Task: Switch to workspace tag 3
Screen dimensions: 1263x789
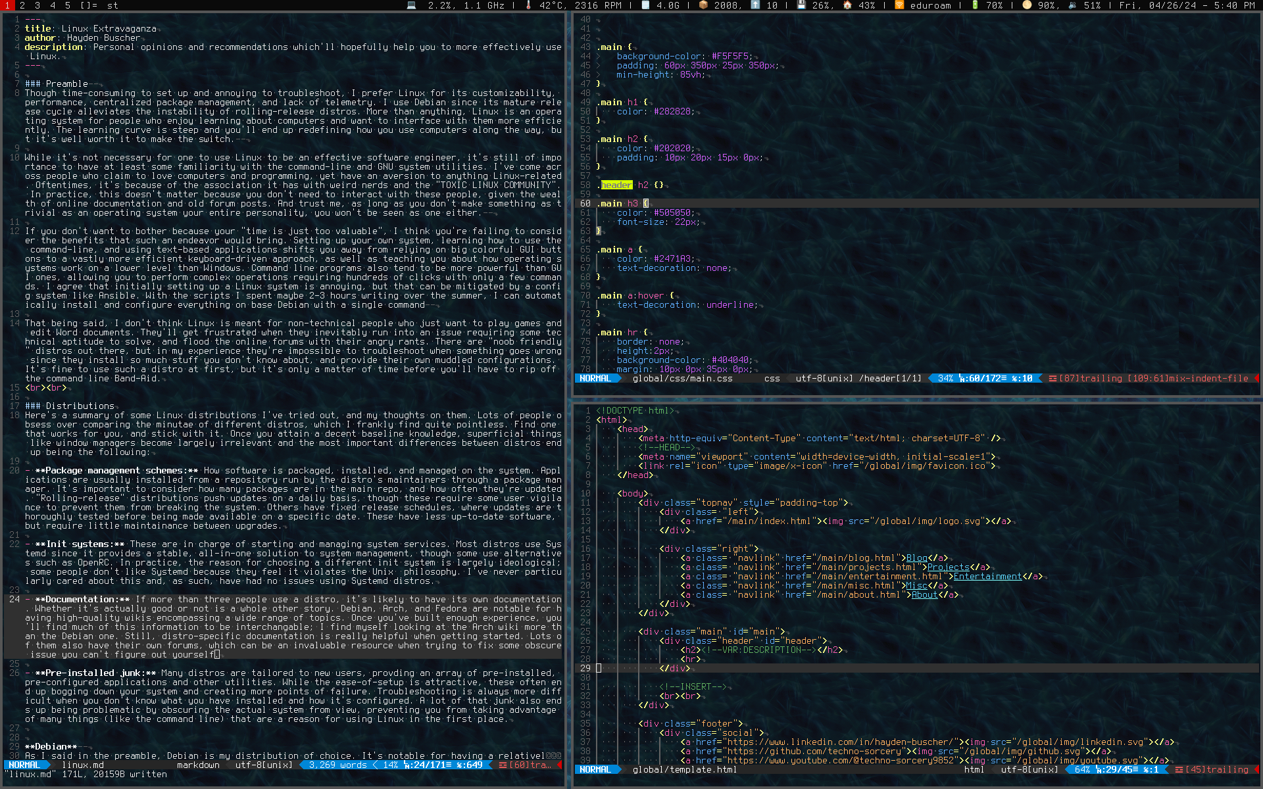Action: (x=37, y=5)
